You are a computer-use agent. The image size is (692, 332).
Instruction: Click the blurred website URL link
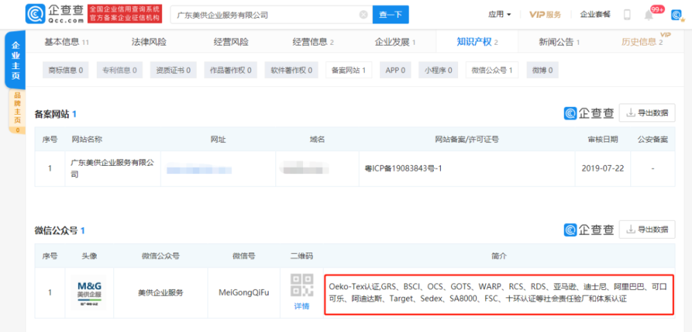click(199, 168)
